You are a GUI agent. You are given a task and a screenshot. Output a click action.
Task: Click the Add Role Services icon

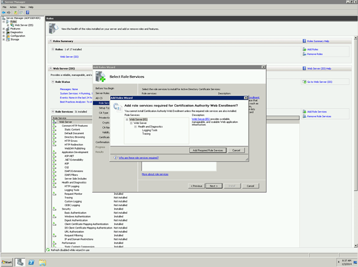coord(304,111)
